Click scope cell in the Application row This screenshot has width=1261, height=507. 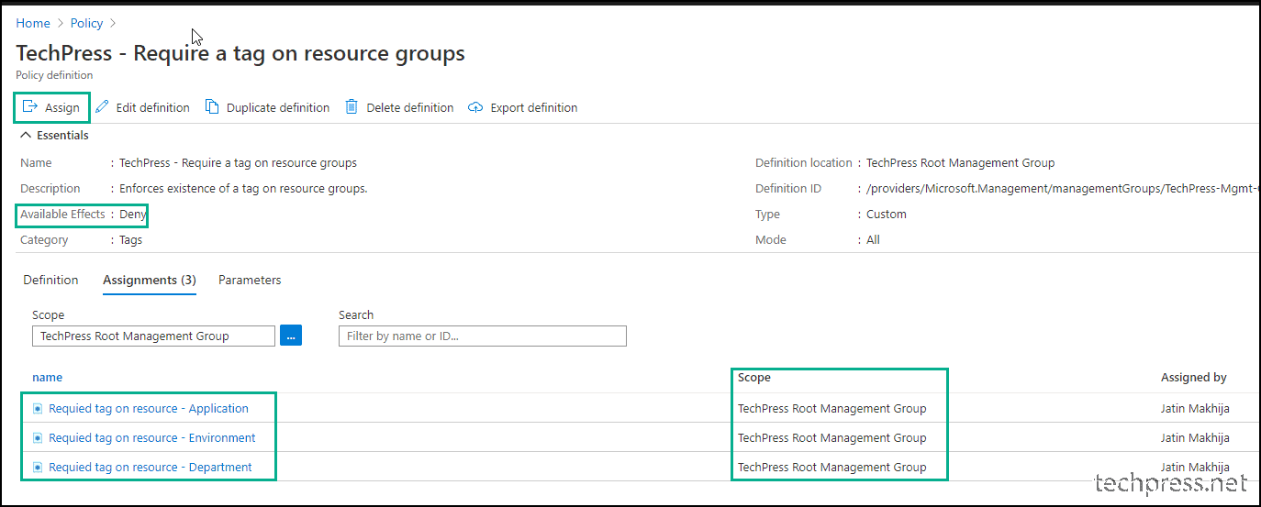click(832, 409)
